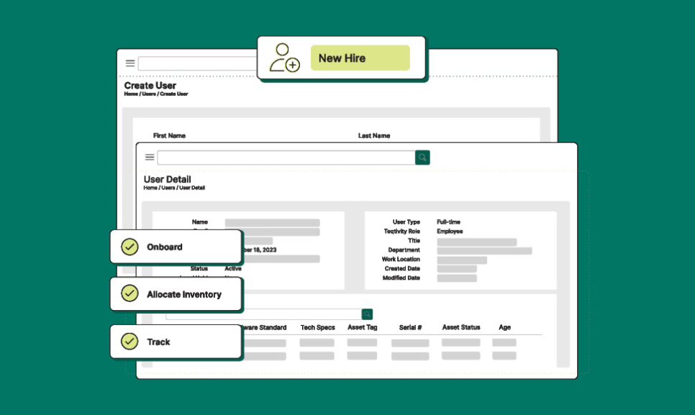Click the add-user icon beside New Hire
The image size is (695, 415).
point(284,58)
